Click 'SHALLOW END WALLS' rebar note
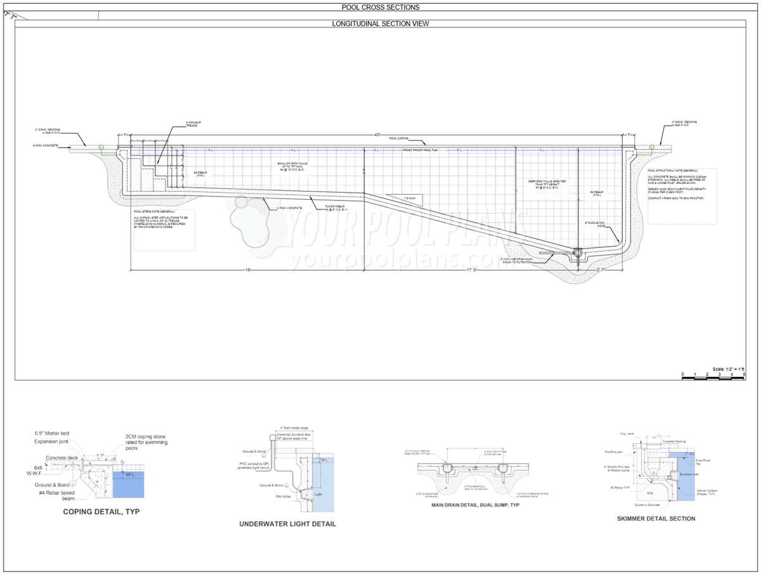 292,167
